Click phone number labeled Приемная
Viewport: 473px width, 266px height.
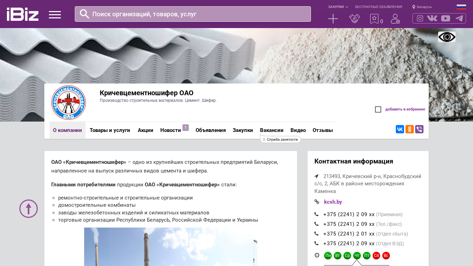[x=349, y=214]
